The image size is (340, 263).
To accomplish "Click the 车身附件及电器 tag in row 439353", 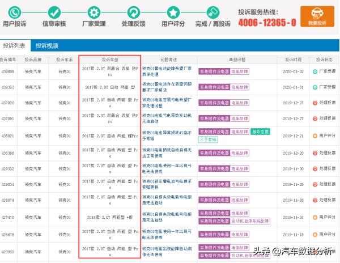I will coord(214,87).
